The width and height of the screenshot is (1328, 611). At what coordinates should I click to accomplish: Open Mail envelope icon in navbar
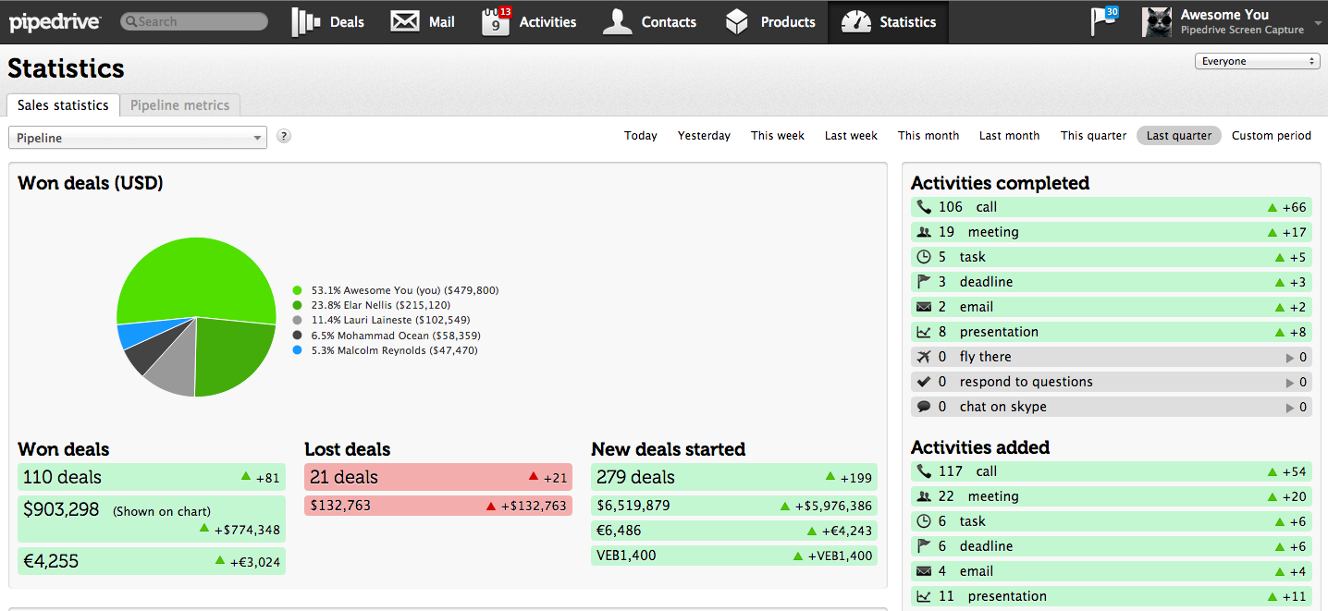pos(405,22)
